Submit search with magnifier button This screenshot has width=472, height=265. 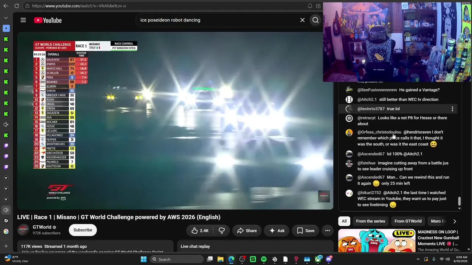[316, 20]
